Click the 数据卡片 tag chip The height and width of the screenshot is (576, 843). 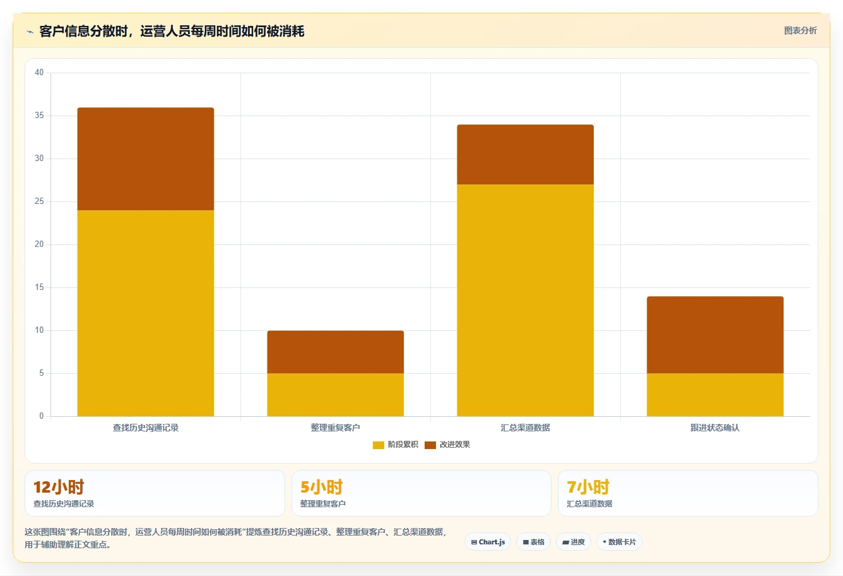click(619, 542)
